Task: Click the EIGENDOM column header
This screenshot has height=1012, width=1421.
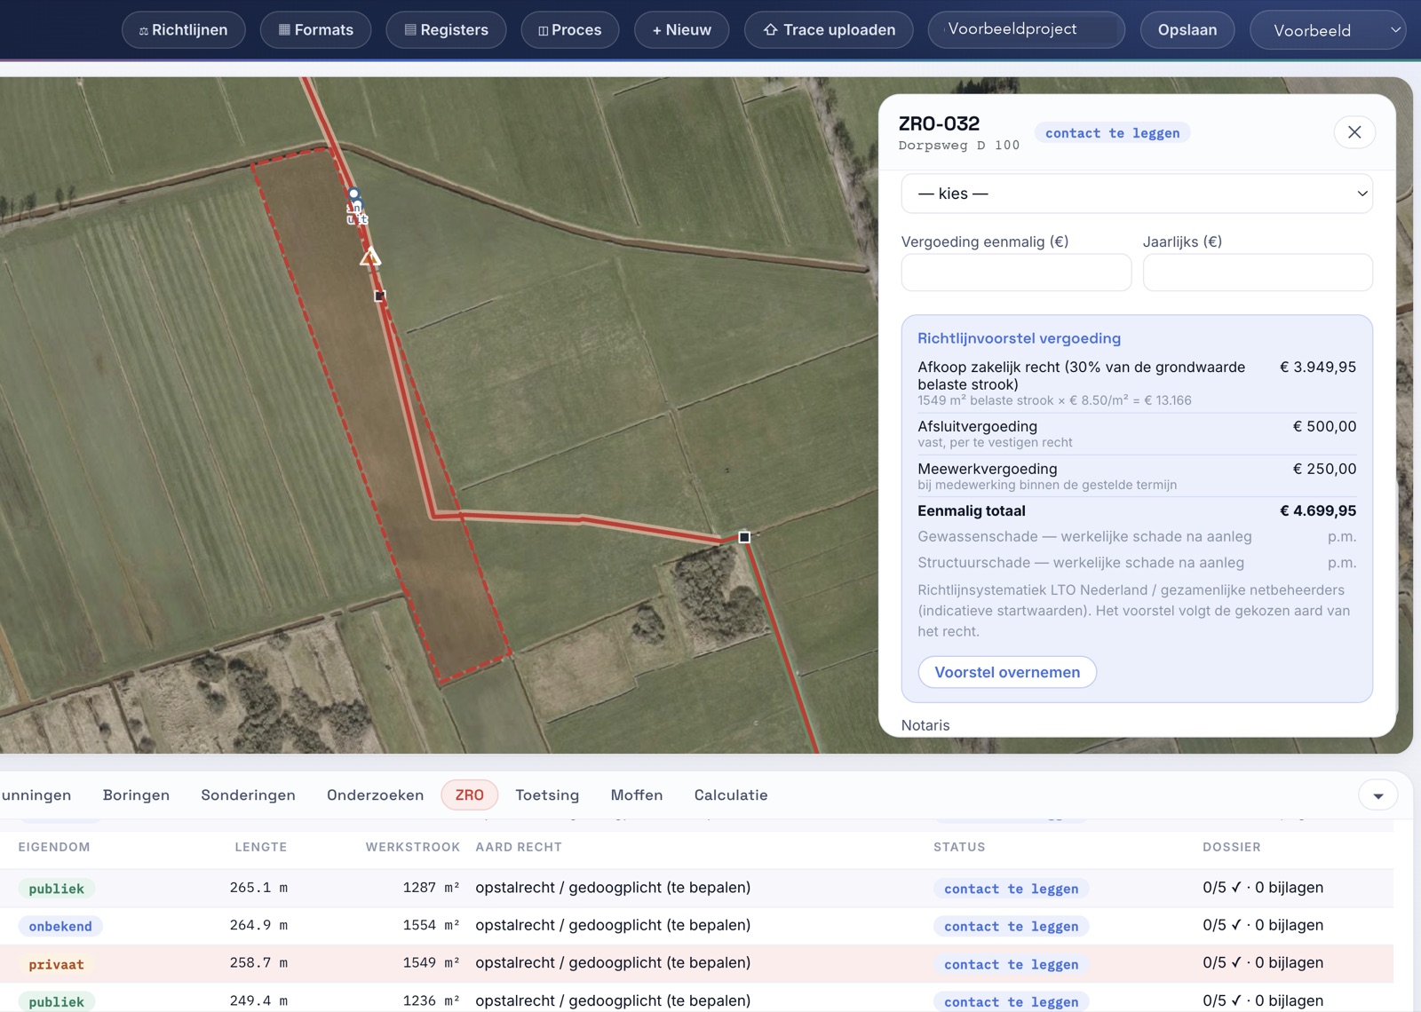Action: pyautogui.click(x=54, y=847)
